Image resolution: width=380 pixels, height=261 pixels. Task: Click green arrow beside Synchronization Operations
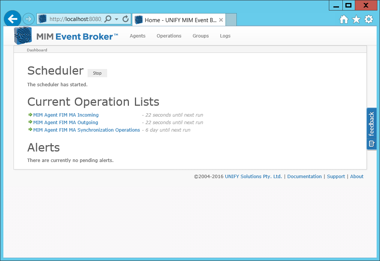30,129
